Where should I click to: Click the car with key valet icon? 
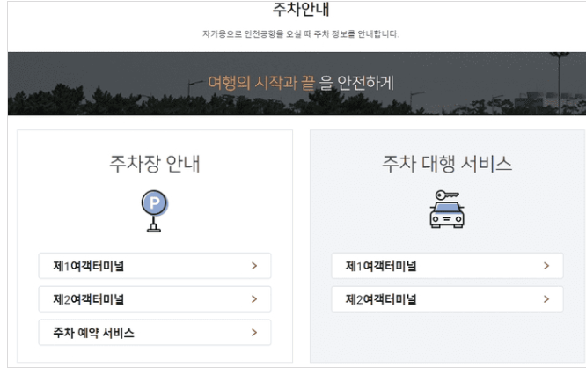(x=447, y=210)
